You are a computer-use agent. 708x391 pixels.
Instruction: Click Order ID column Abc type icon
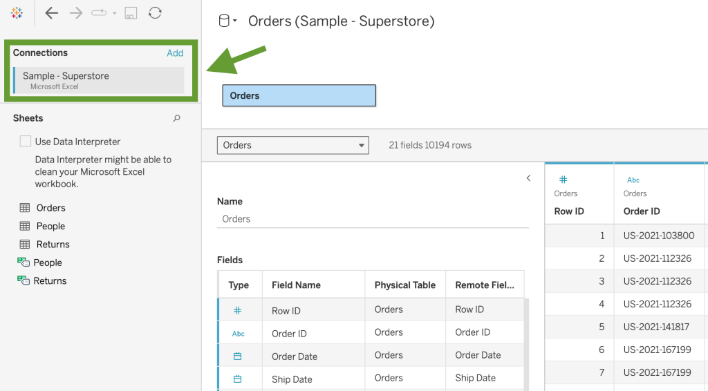[x=633, y=180]
